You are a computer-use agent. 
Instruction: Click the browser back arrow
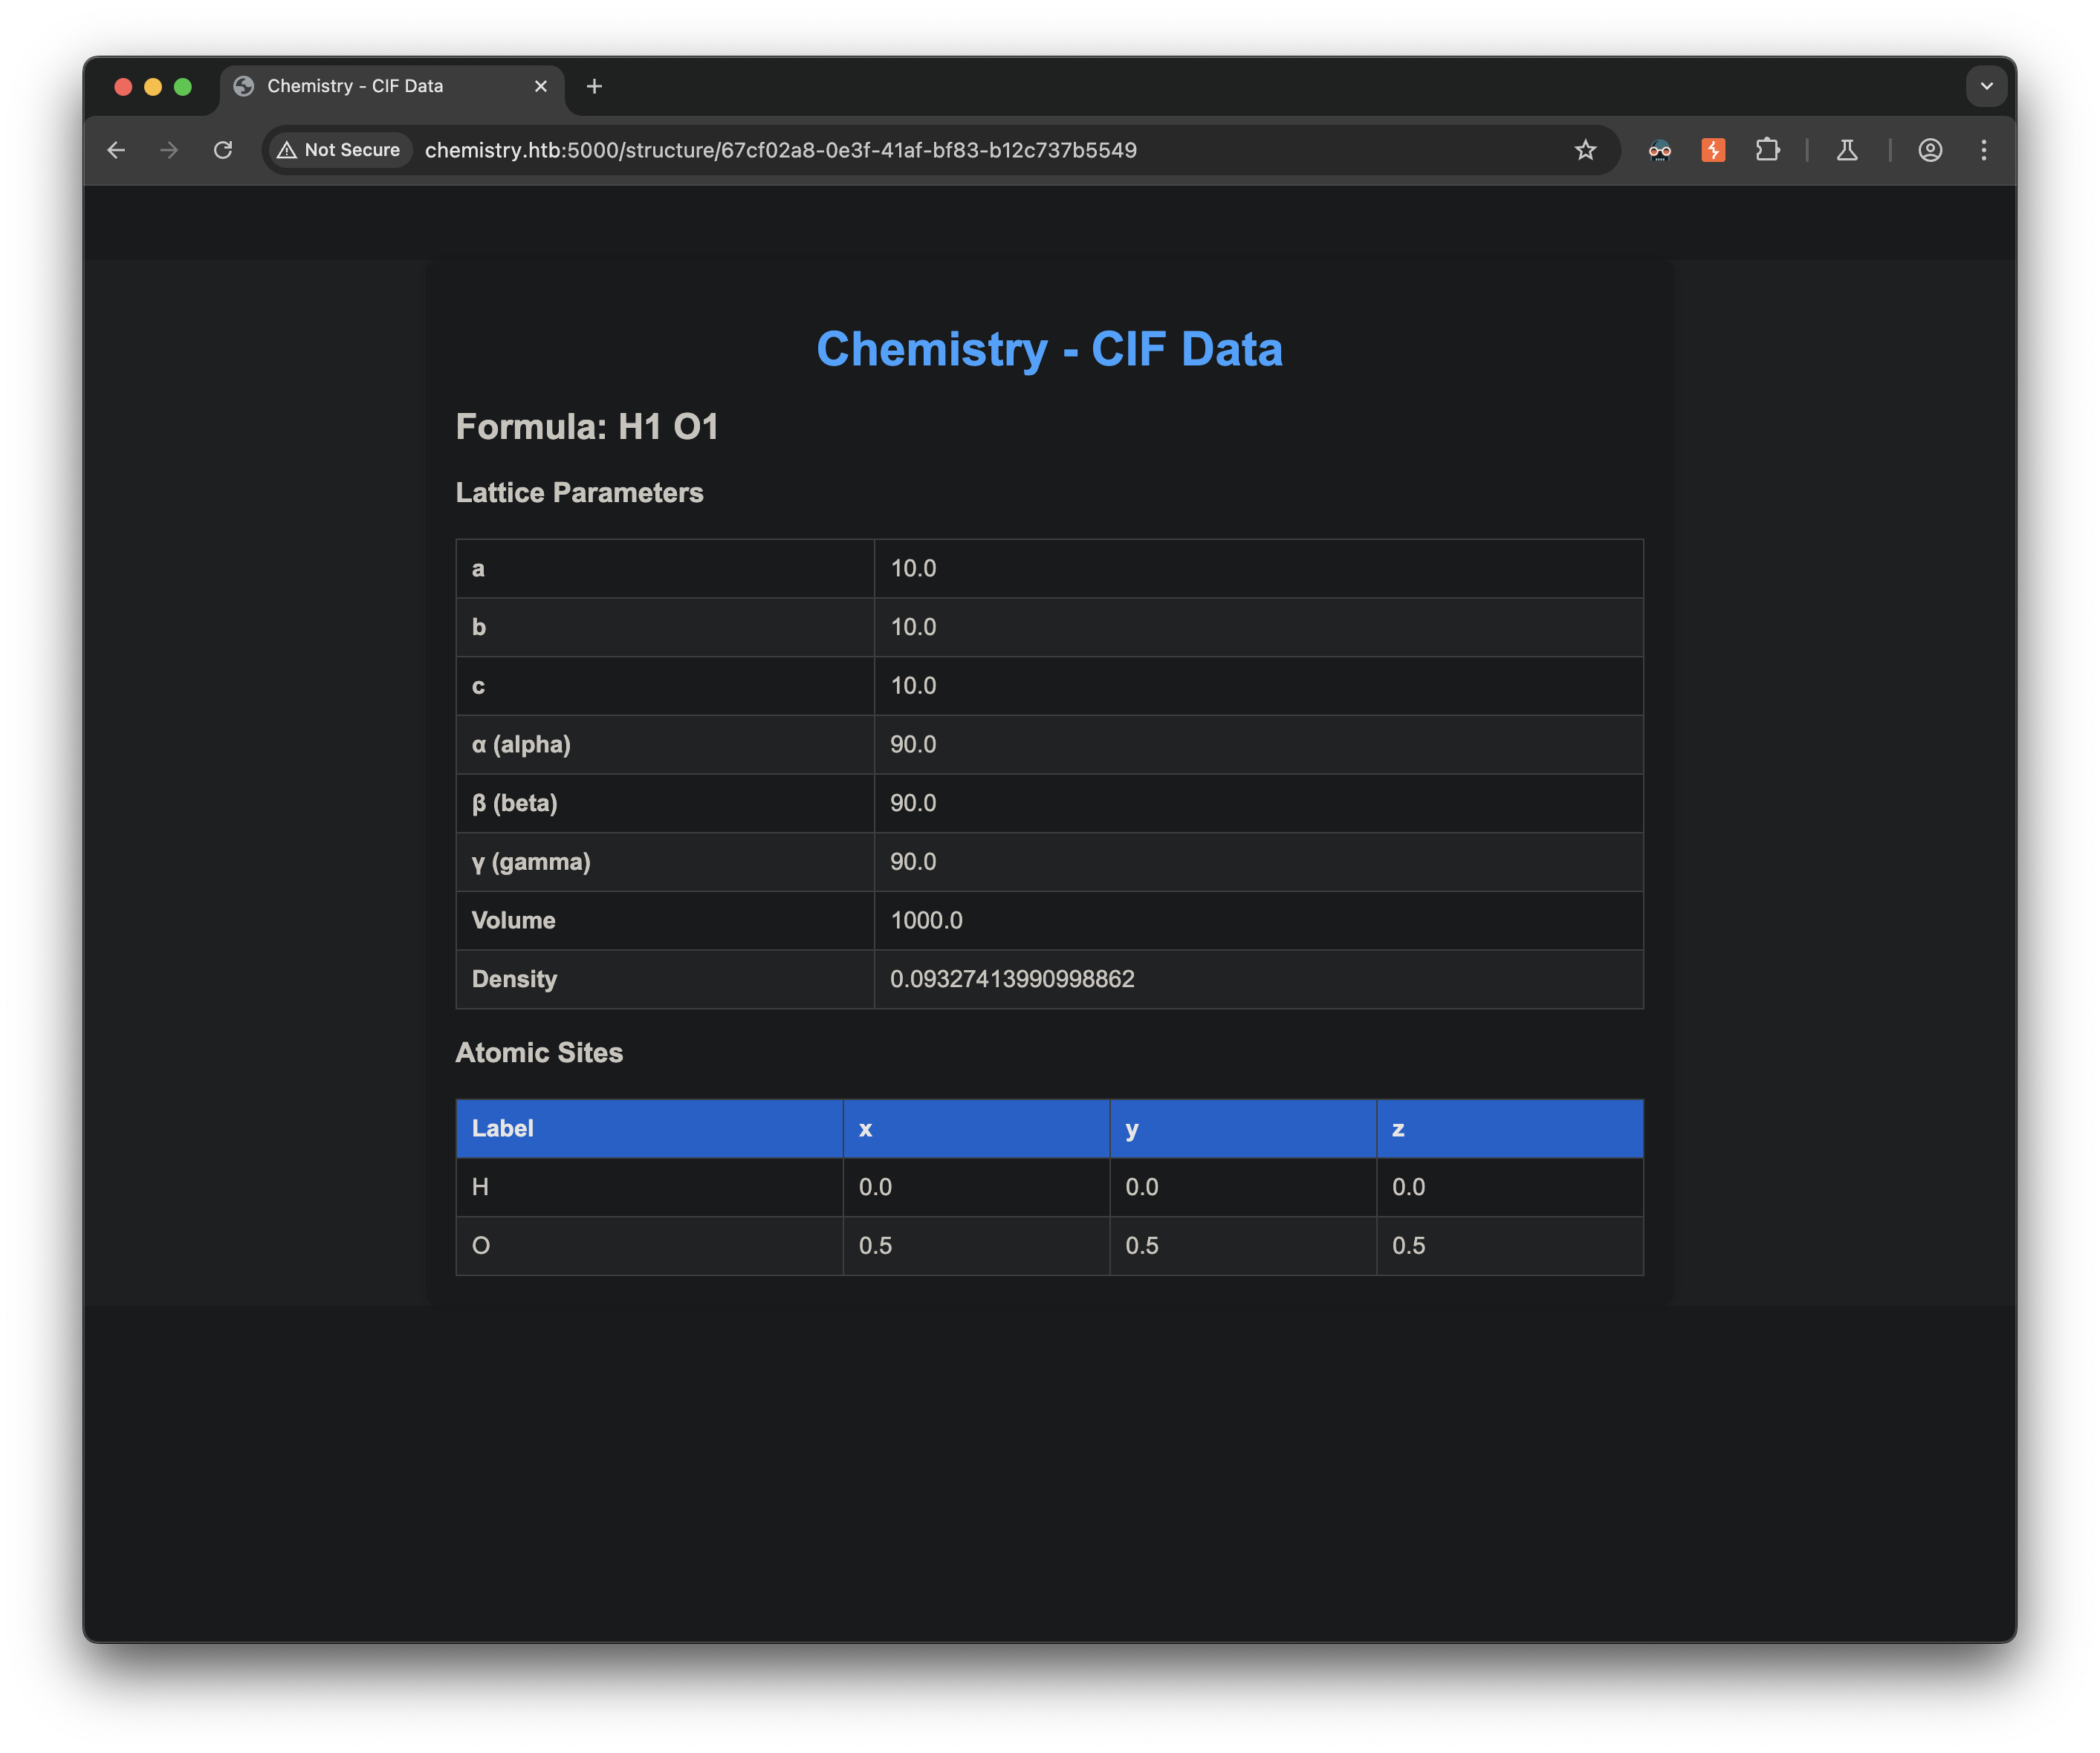tap(116, 150)
